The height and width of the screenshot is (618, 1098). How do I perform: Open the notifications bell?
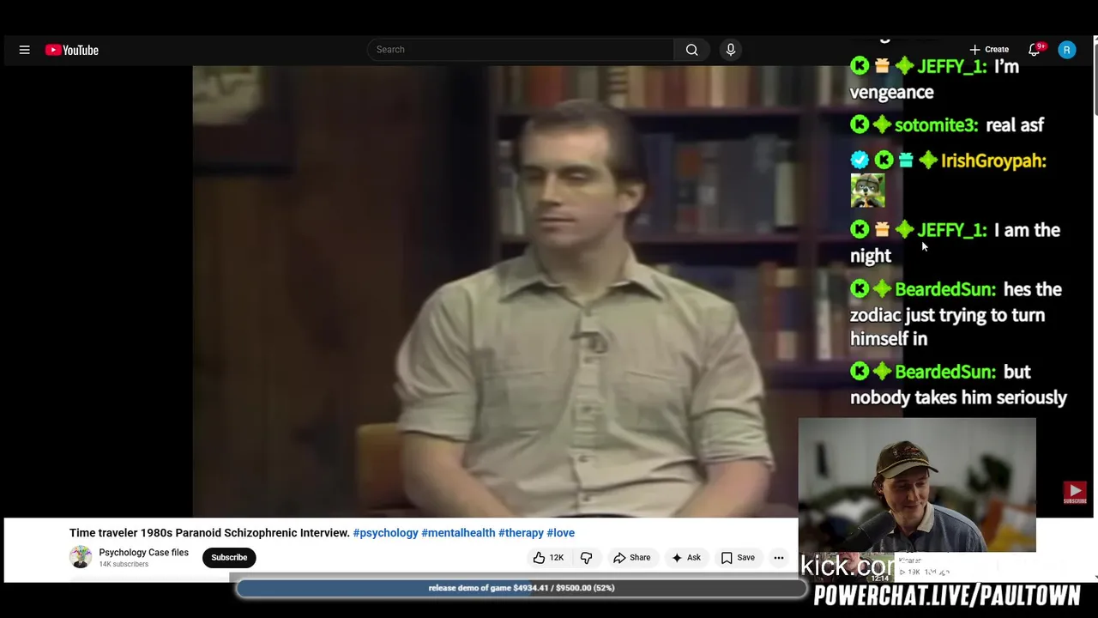(x=1035, y=50)
